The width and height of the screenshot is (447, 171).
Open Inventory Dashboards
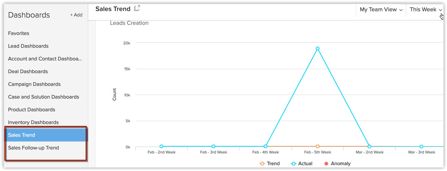33,122
